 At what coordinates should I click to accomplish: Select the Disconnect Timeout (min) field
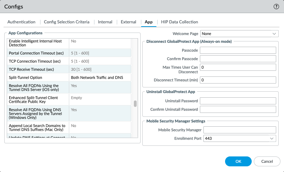coord(238,80)
